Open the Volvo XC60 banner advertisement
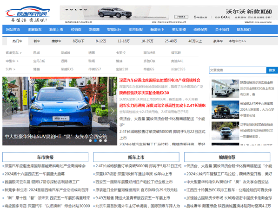The width and height of the screenshot is (279, 208). pos(169,14)
